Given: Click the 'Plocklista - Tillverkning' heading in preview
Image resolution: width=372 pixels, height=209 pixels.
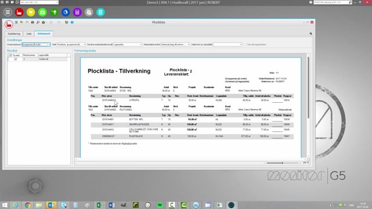Looking at the screenshot, I should click(x=119, y=71).
